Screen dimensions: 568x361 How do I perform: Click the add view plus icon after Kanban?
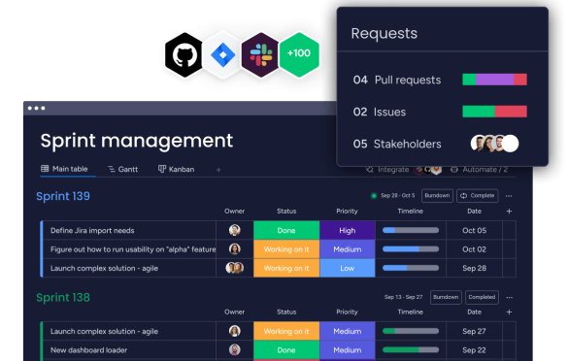click(x=218, y=170)
